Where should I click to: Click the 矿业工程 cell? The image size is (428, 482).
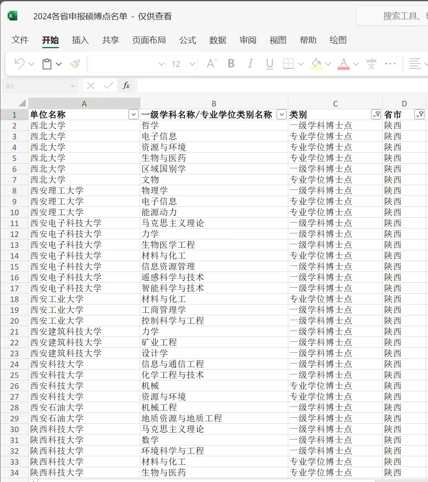click(x=214, y=343)
